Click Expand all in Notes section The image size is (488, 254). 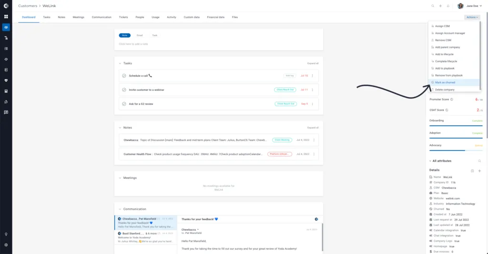click(313, 127)
